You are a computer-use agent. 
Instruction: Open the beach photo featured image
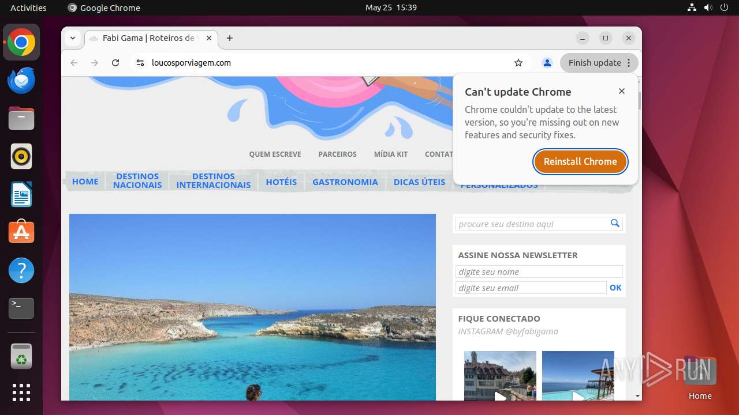point(252,307)
